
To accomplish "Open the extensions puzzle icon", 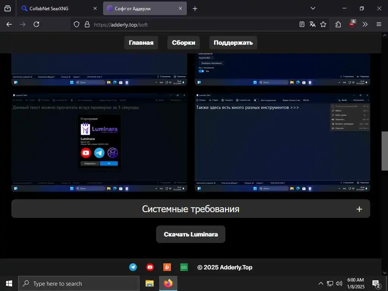I will pyautogui.click(x=338, y=24).
